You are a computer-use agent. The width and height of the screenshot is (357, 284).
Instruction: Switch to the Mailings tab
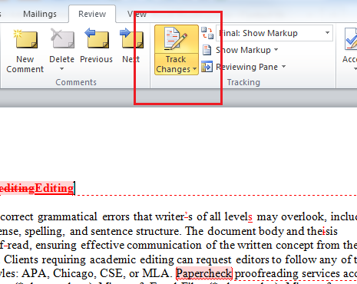pyautogui.click(x=40, y=14)
